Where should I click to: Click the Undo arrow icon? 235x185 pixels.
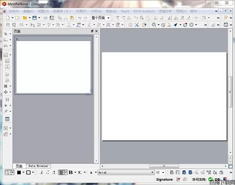[x=80, y=18]
